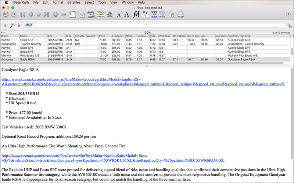Click the Lap Wet column header

click(x=221, y=36)
